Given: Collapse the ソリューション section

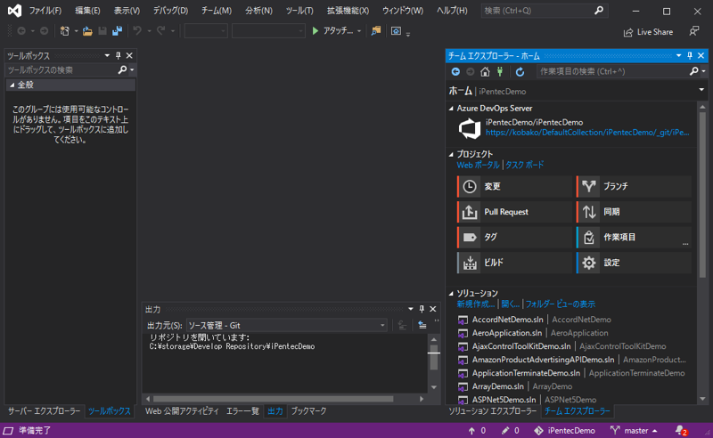Looking at the screenshot, I should (x=451, y=293).
